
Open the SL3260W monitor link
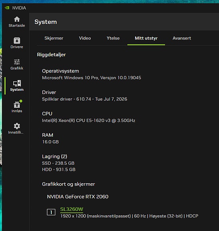[72, 209]
